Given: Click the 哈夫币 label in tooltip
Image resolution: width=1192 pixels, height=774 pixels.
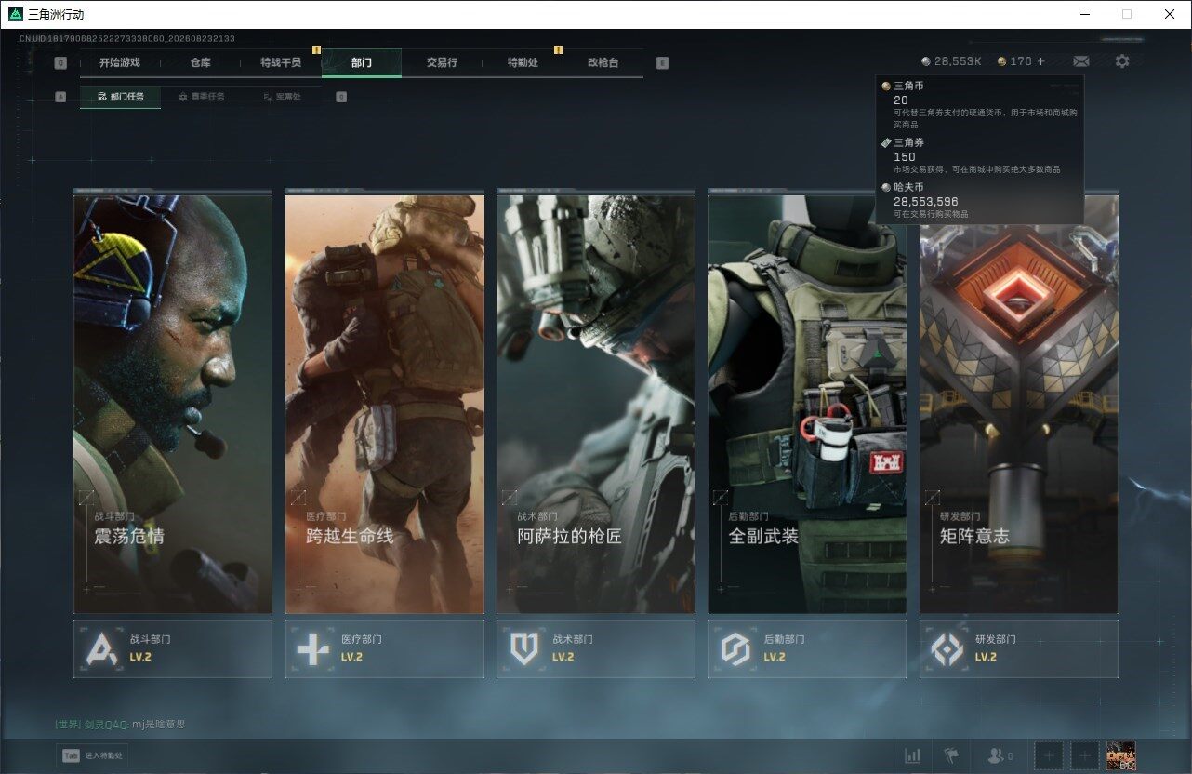Looking at the screenshot, I should 908,187.
